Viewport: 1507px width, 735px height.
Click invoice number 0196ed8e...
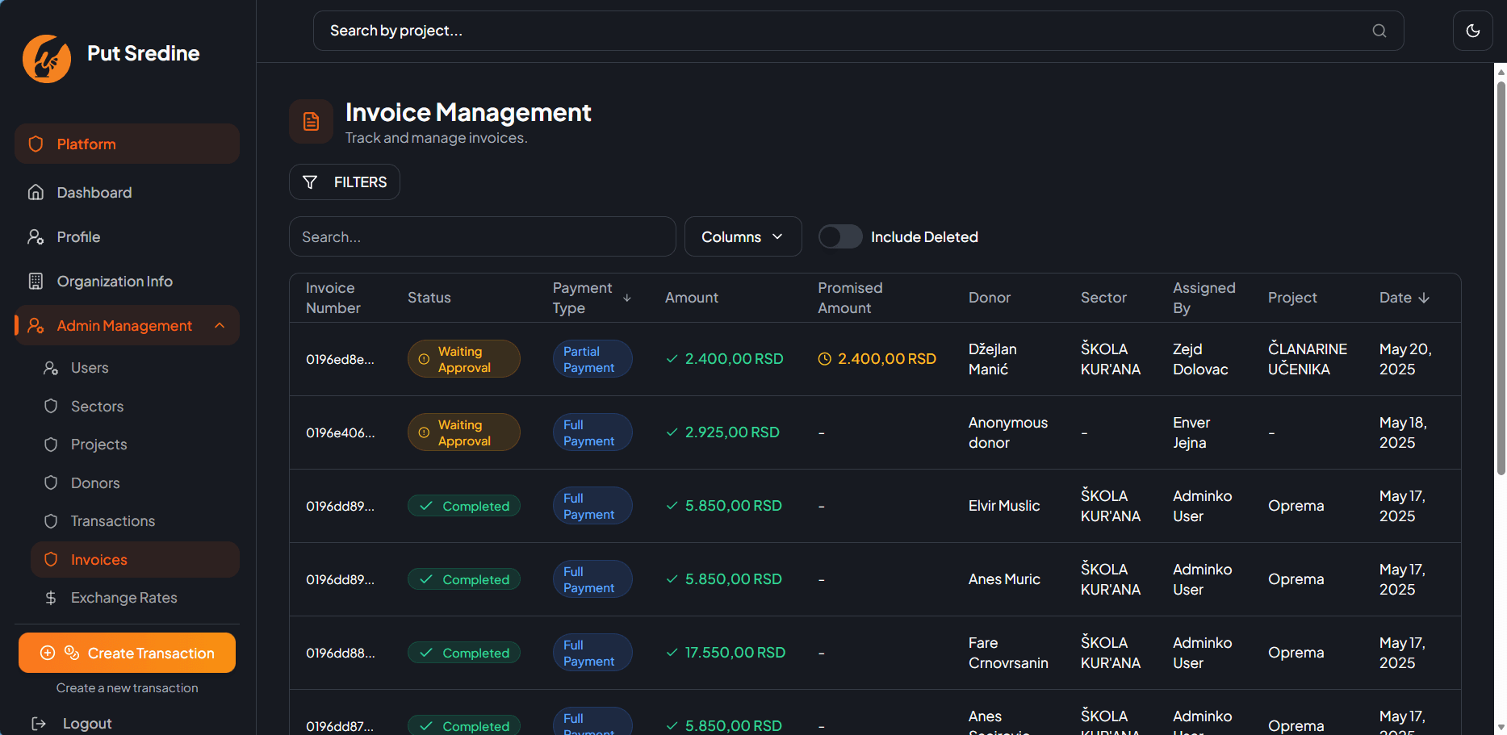340,360
